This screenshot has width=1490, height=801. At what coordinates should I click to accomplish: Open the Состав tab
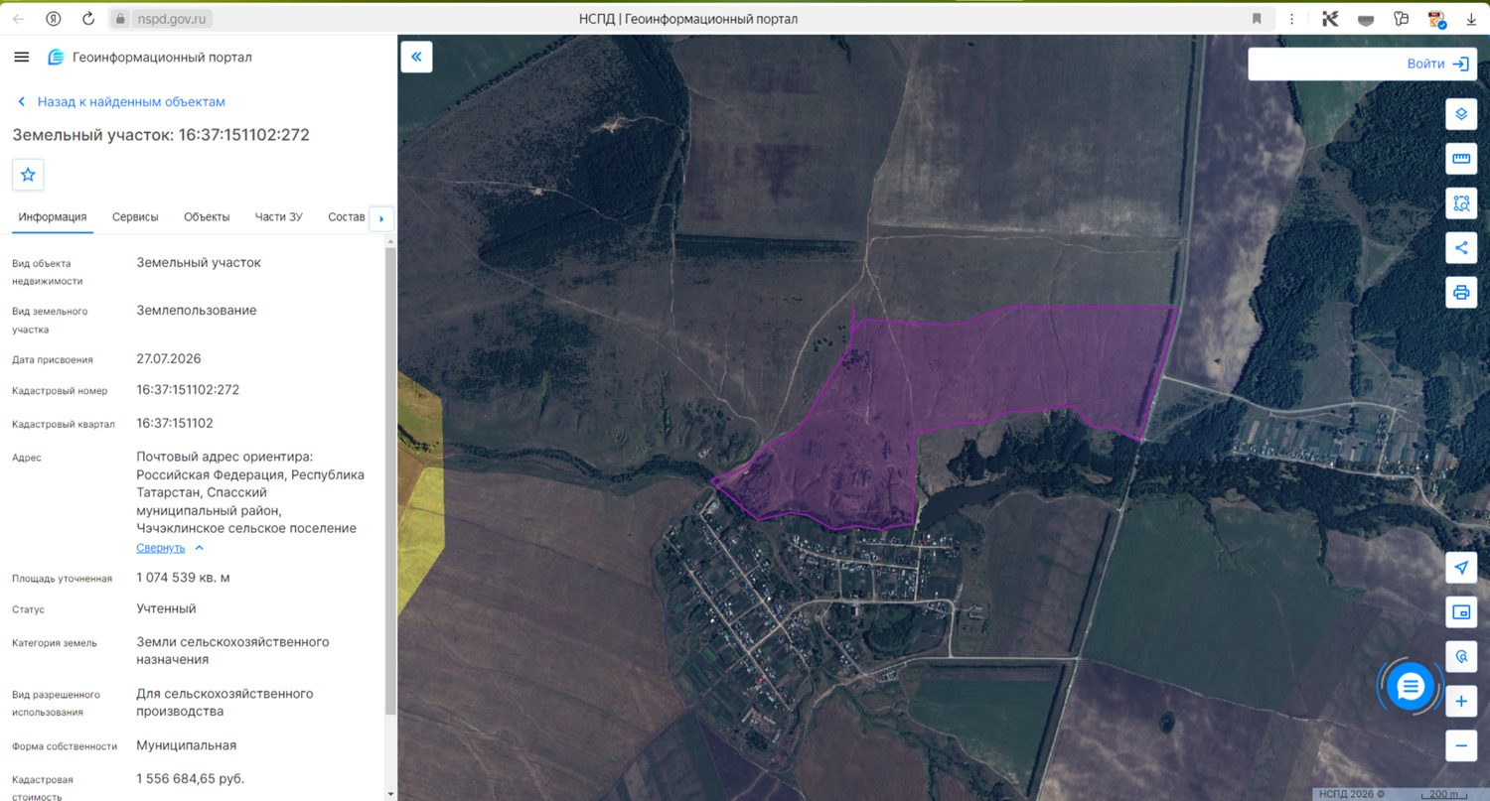click(x=347, y=216)
